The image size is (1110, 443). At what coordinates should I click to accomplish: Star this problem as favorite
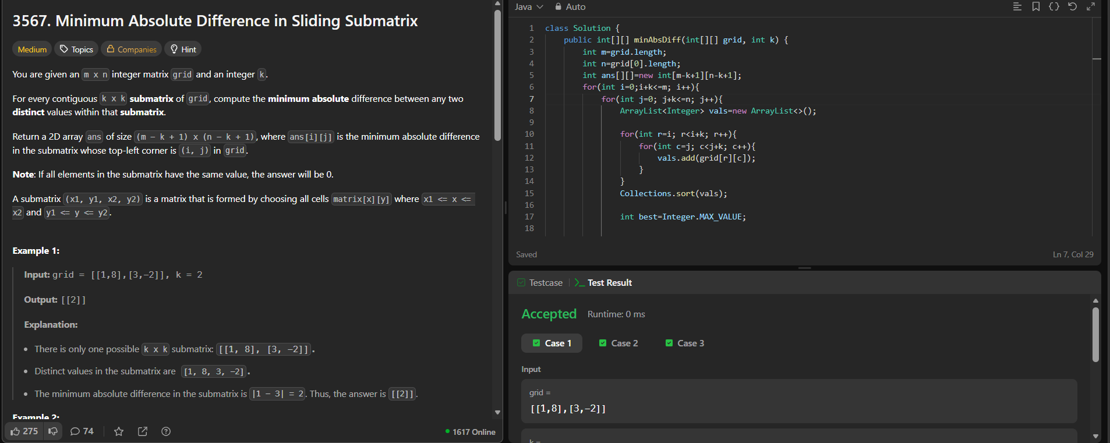pyautogui.click(x=119, y=431)
